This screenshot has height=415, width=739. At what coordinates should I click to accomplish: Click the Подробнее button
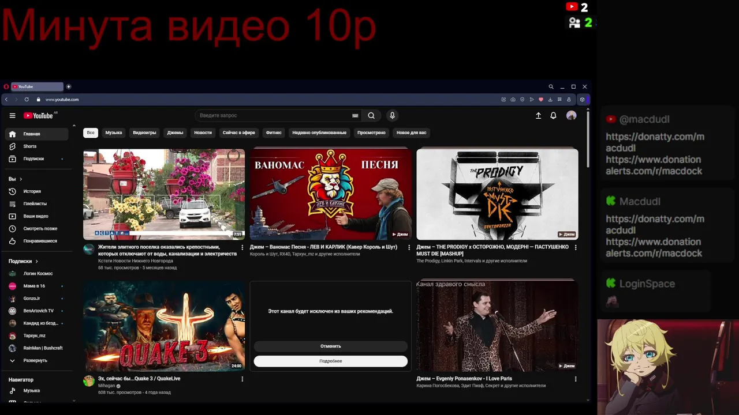[x=331, y=361]
